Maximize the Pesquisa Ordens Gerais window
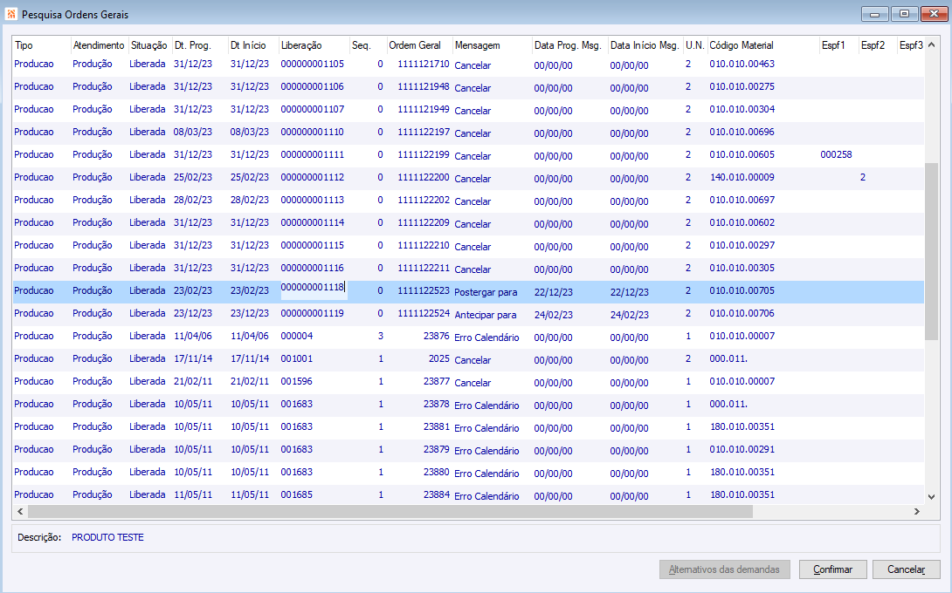The width and height of the screenshot is (952, 593). [904, 14]
